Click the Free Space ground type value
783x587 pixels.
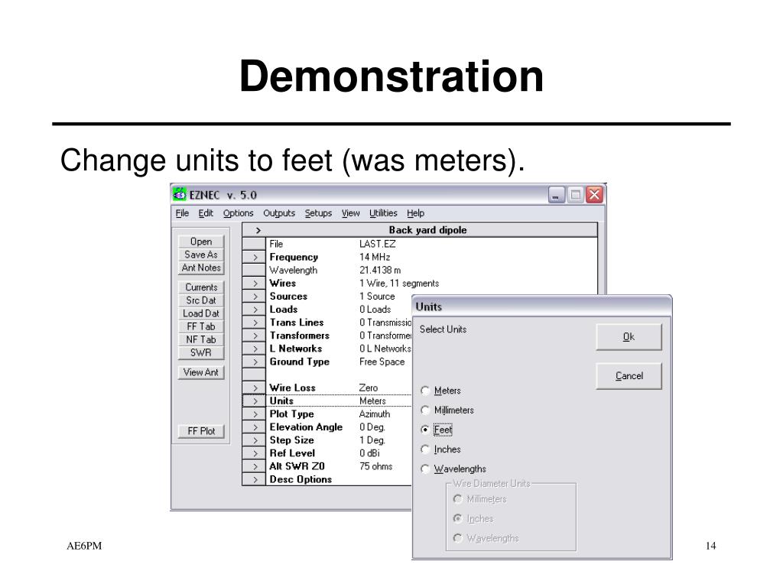tap(382, 362)
